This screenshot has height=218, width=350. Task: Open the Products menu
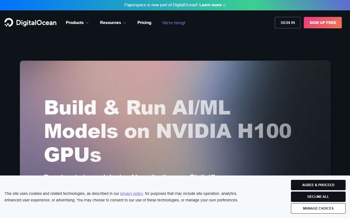tap(75, 23)
